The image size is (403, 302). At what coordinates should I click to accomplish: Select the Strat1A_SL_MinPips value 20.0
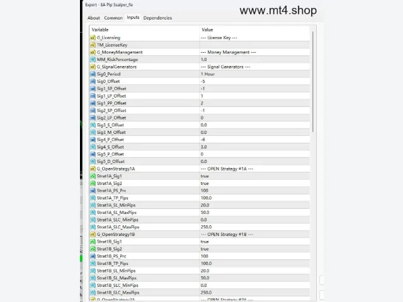point(205,205)
